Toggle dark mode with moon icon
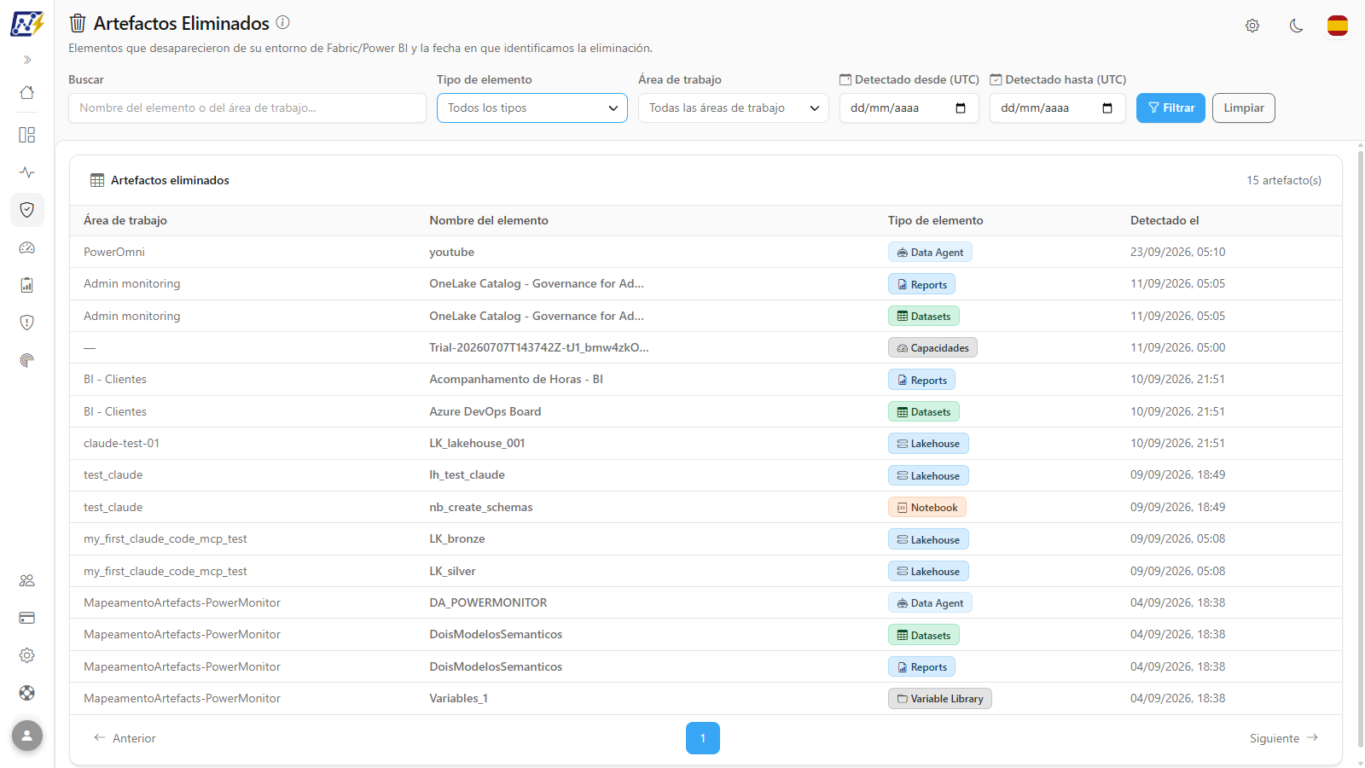 (x=1296, y=26)
